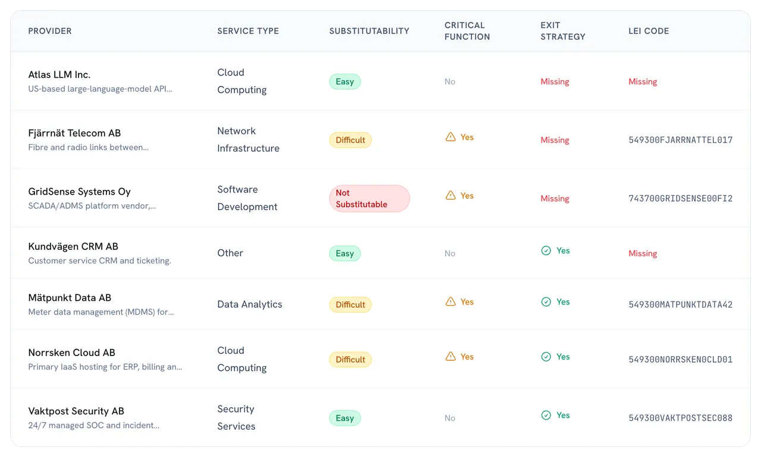Click Mätpunkt Data exit strategy checkmark icon
Viewport: 761px width, 457px height.
point(546,302)
